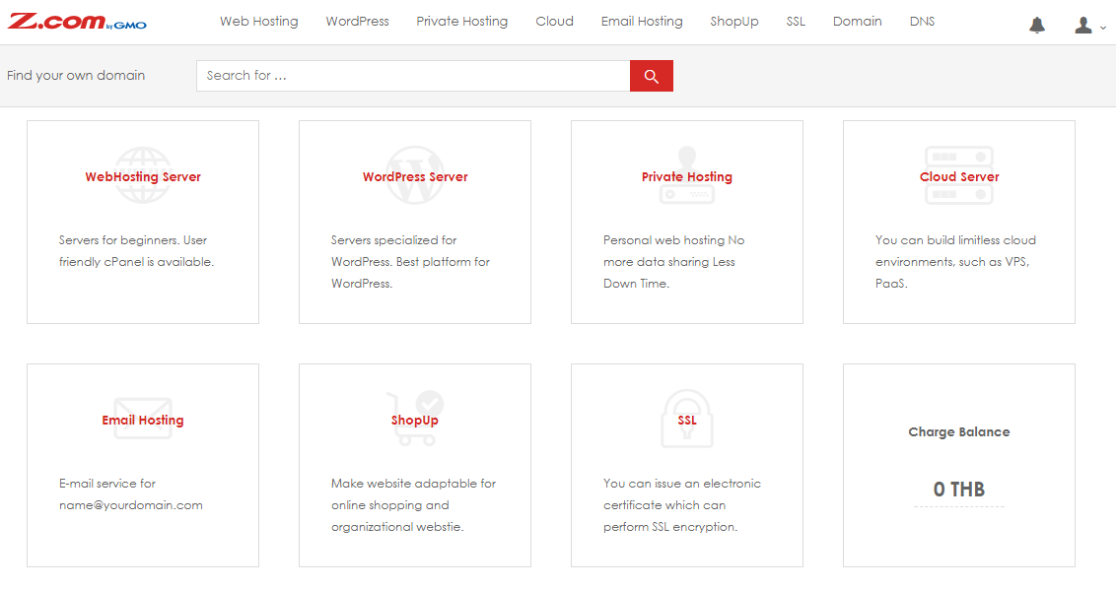The image size is (1116, 589).
Task: Click the Private Hosting server icon
Action: (687, 175)
